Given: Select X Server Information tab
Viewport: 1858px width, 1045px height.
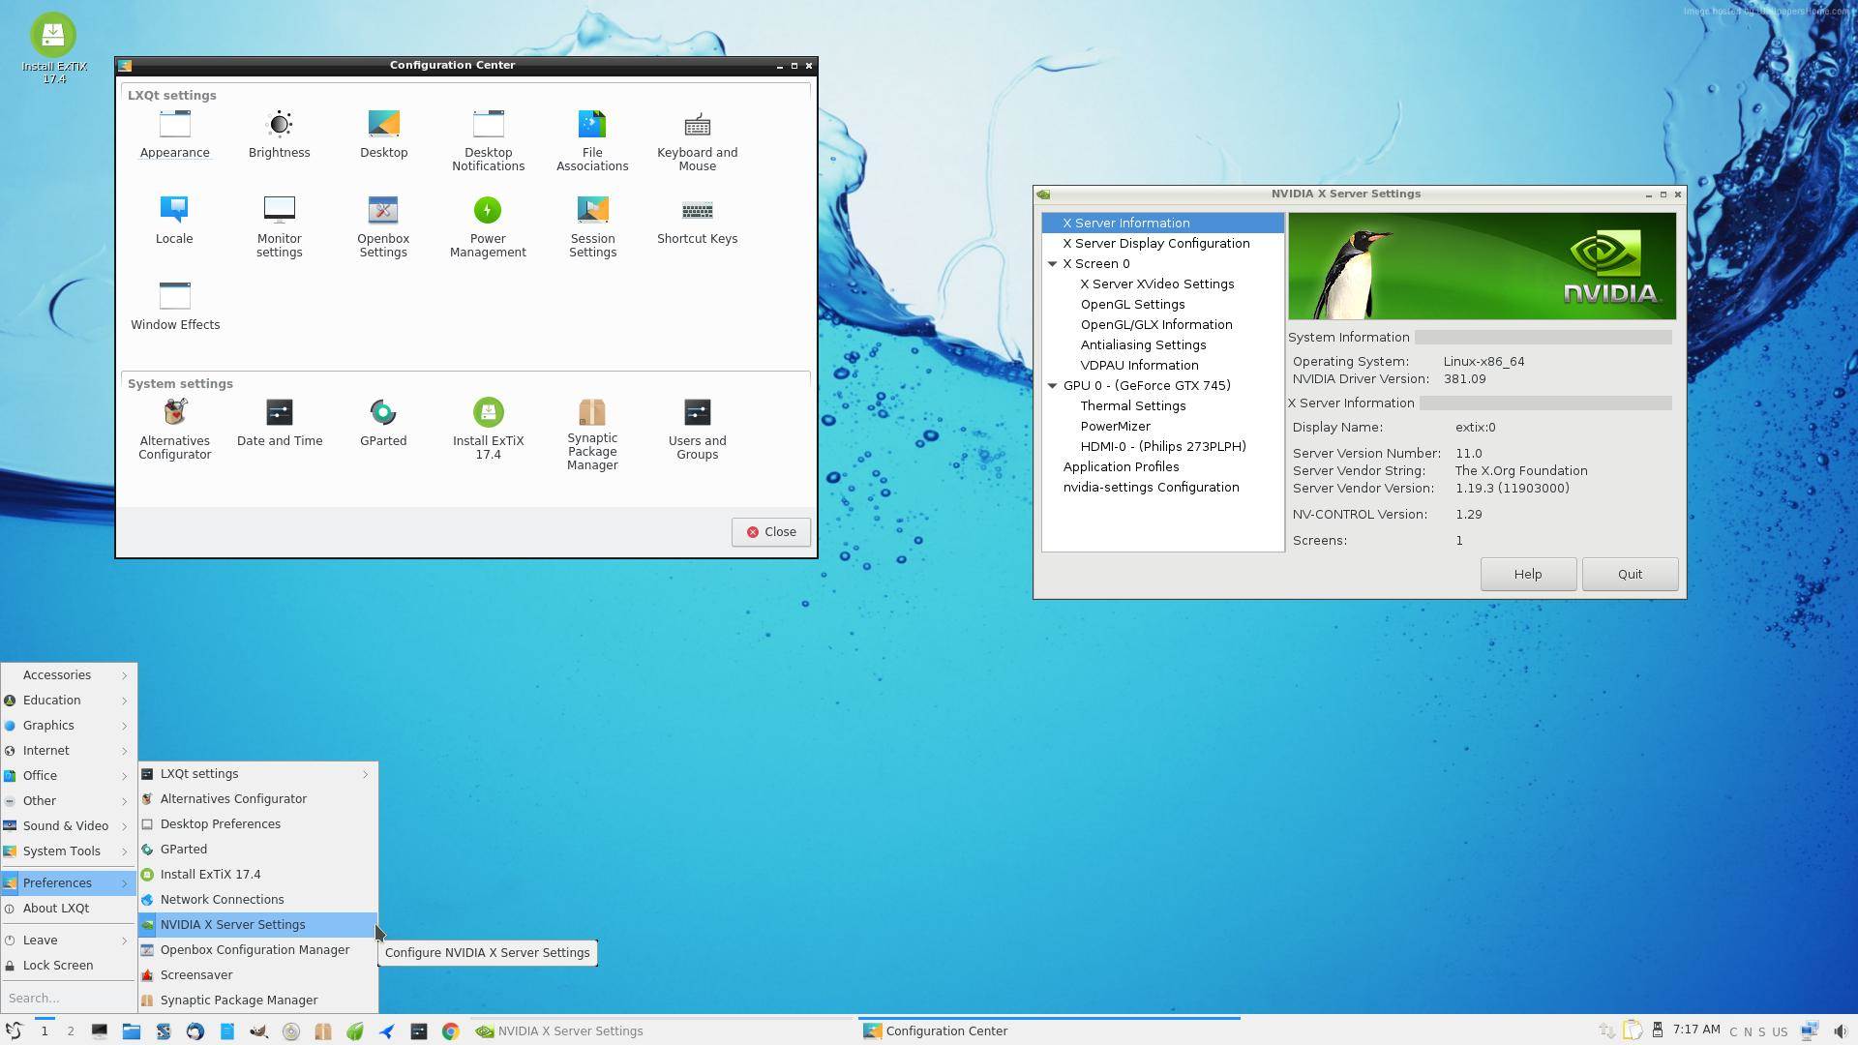Looking at the screenshot, I should tap(1126, 222).
